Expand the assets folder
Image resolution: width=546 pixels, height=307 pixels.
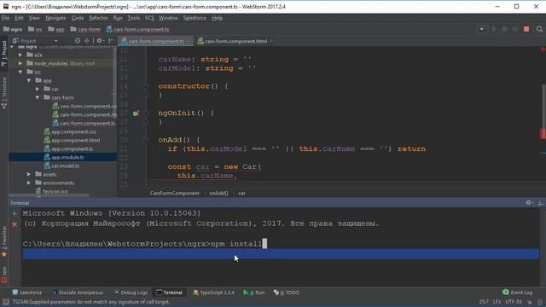[x=29, y=174]
